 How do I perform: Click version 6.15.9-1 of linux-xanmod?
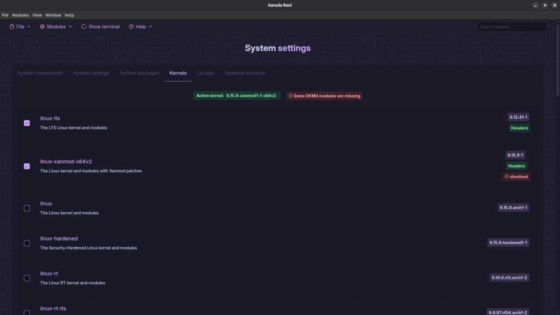point(515,155)
